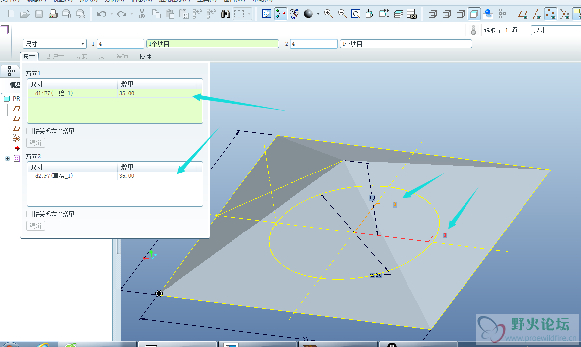
Task: Toggle the Spin Center icon
Action: (x=281, y=14)
